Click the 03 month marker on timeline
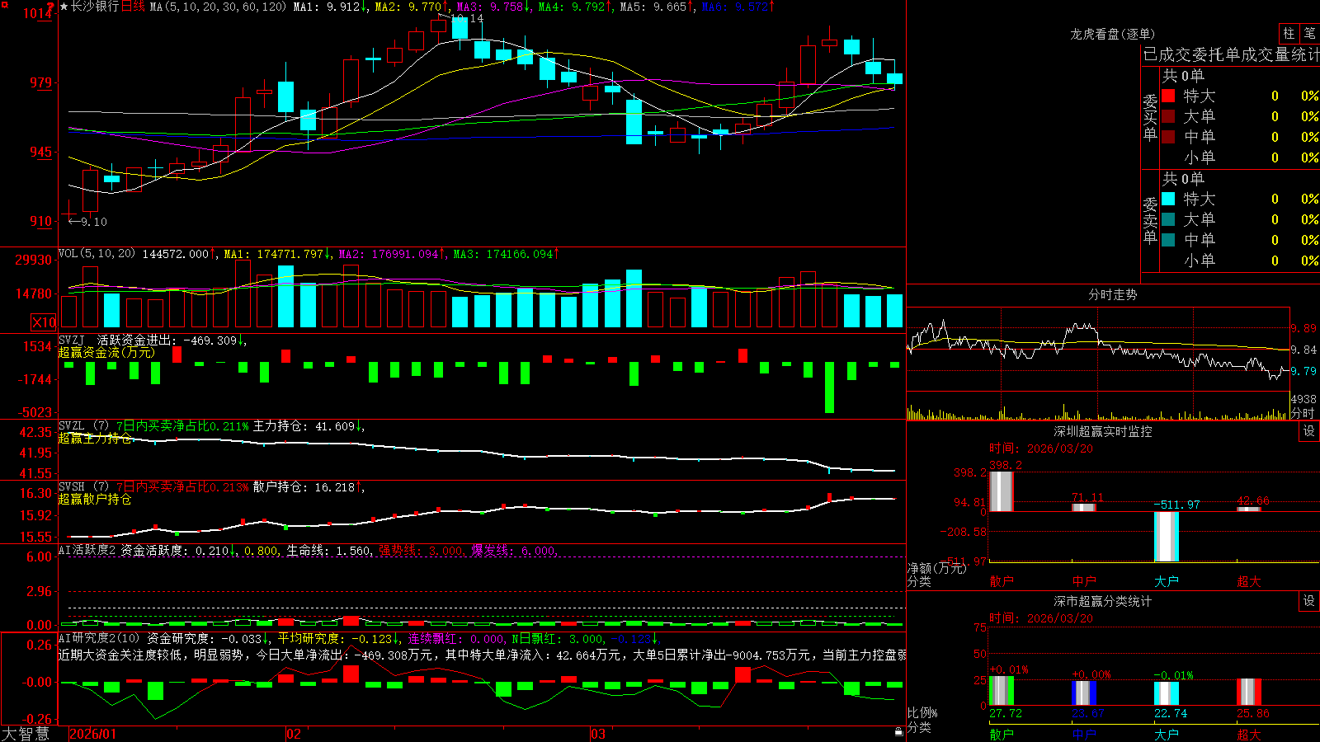 tap(598, 734)
